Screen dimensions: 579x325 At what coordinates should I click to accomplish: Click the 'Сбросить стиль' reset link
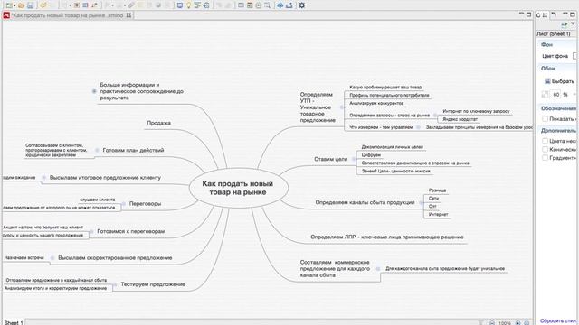(558, 321)
